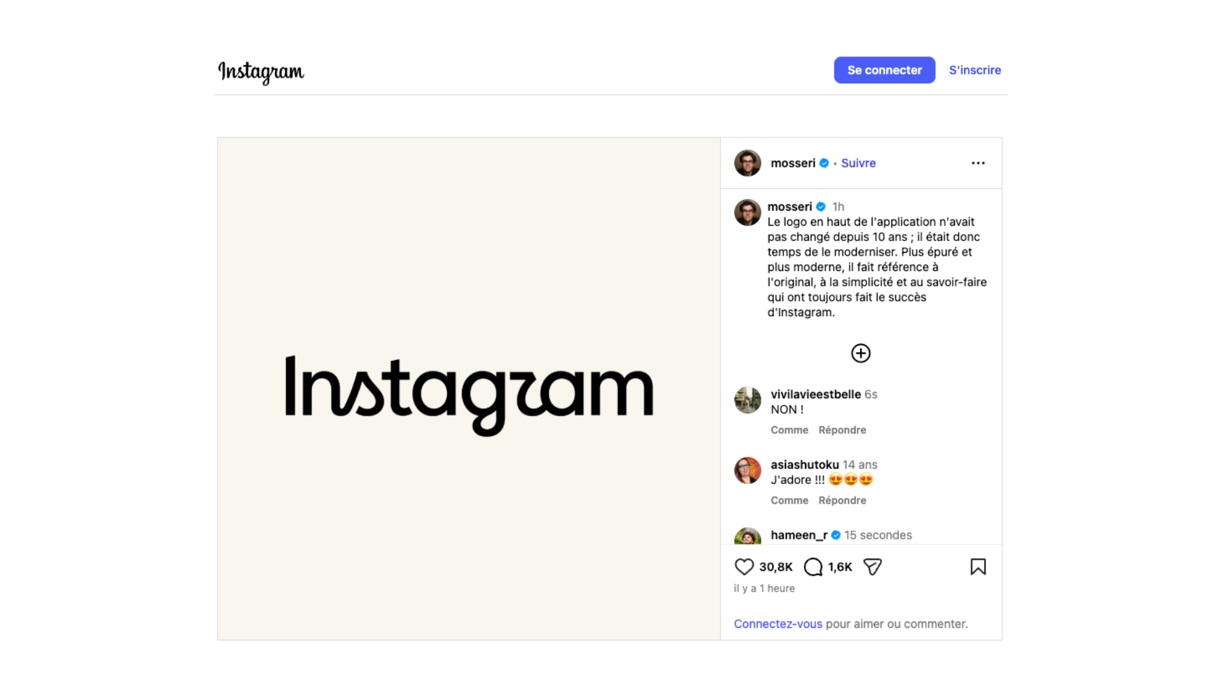Click the new Instagram logo post image
Screen dimensions: 1222x687
[x=469, y=389]
